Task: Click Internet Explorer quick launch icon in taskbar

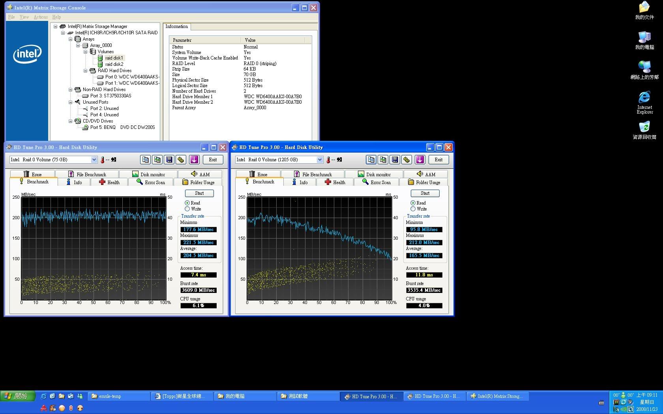Action: click(43, 396)
